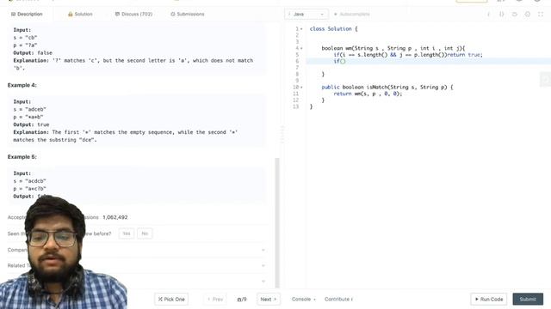Collapse code fold at line 1
Image resolution: width=551 pixels, height=309 pixels.
pos(301,29)
